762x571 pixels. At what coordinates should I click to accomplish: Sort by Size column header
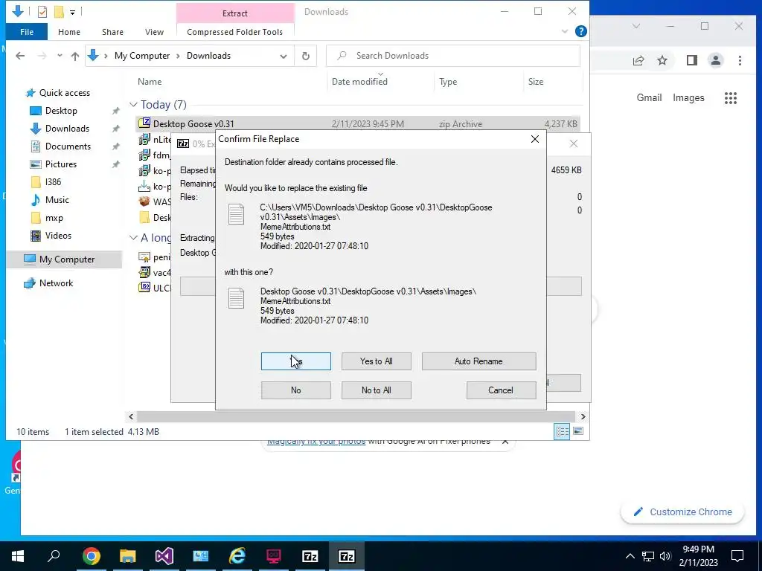pyautogui.click(x=536, y=82)
